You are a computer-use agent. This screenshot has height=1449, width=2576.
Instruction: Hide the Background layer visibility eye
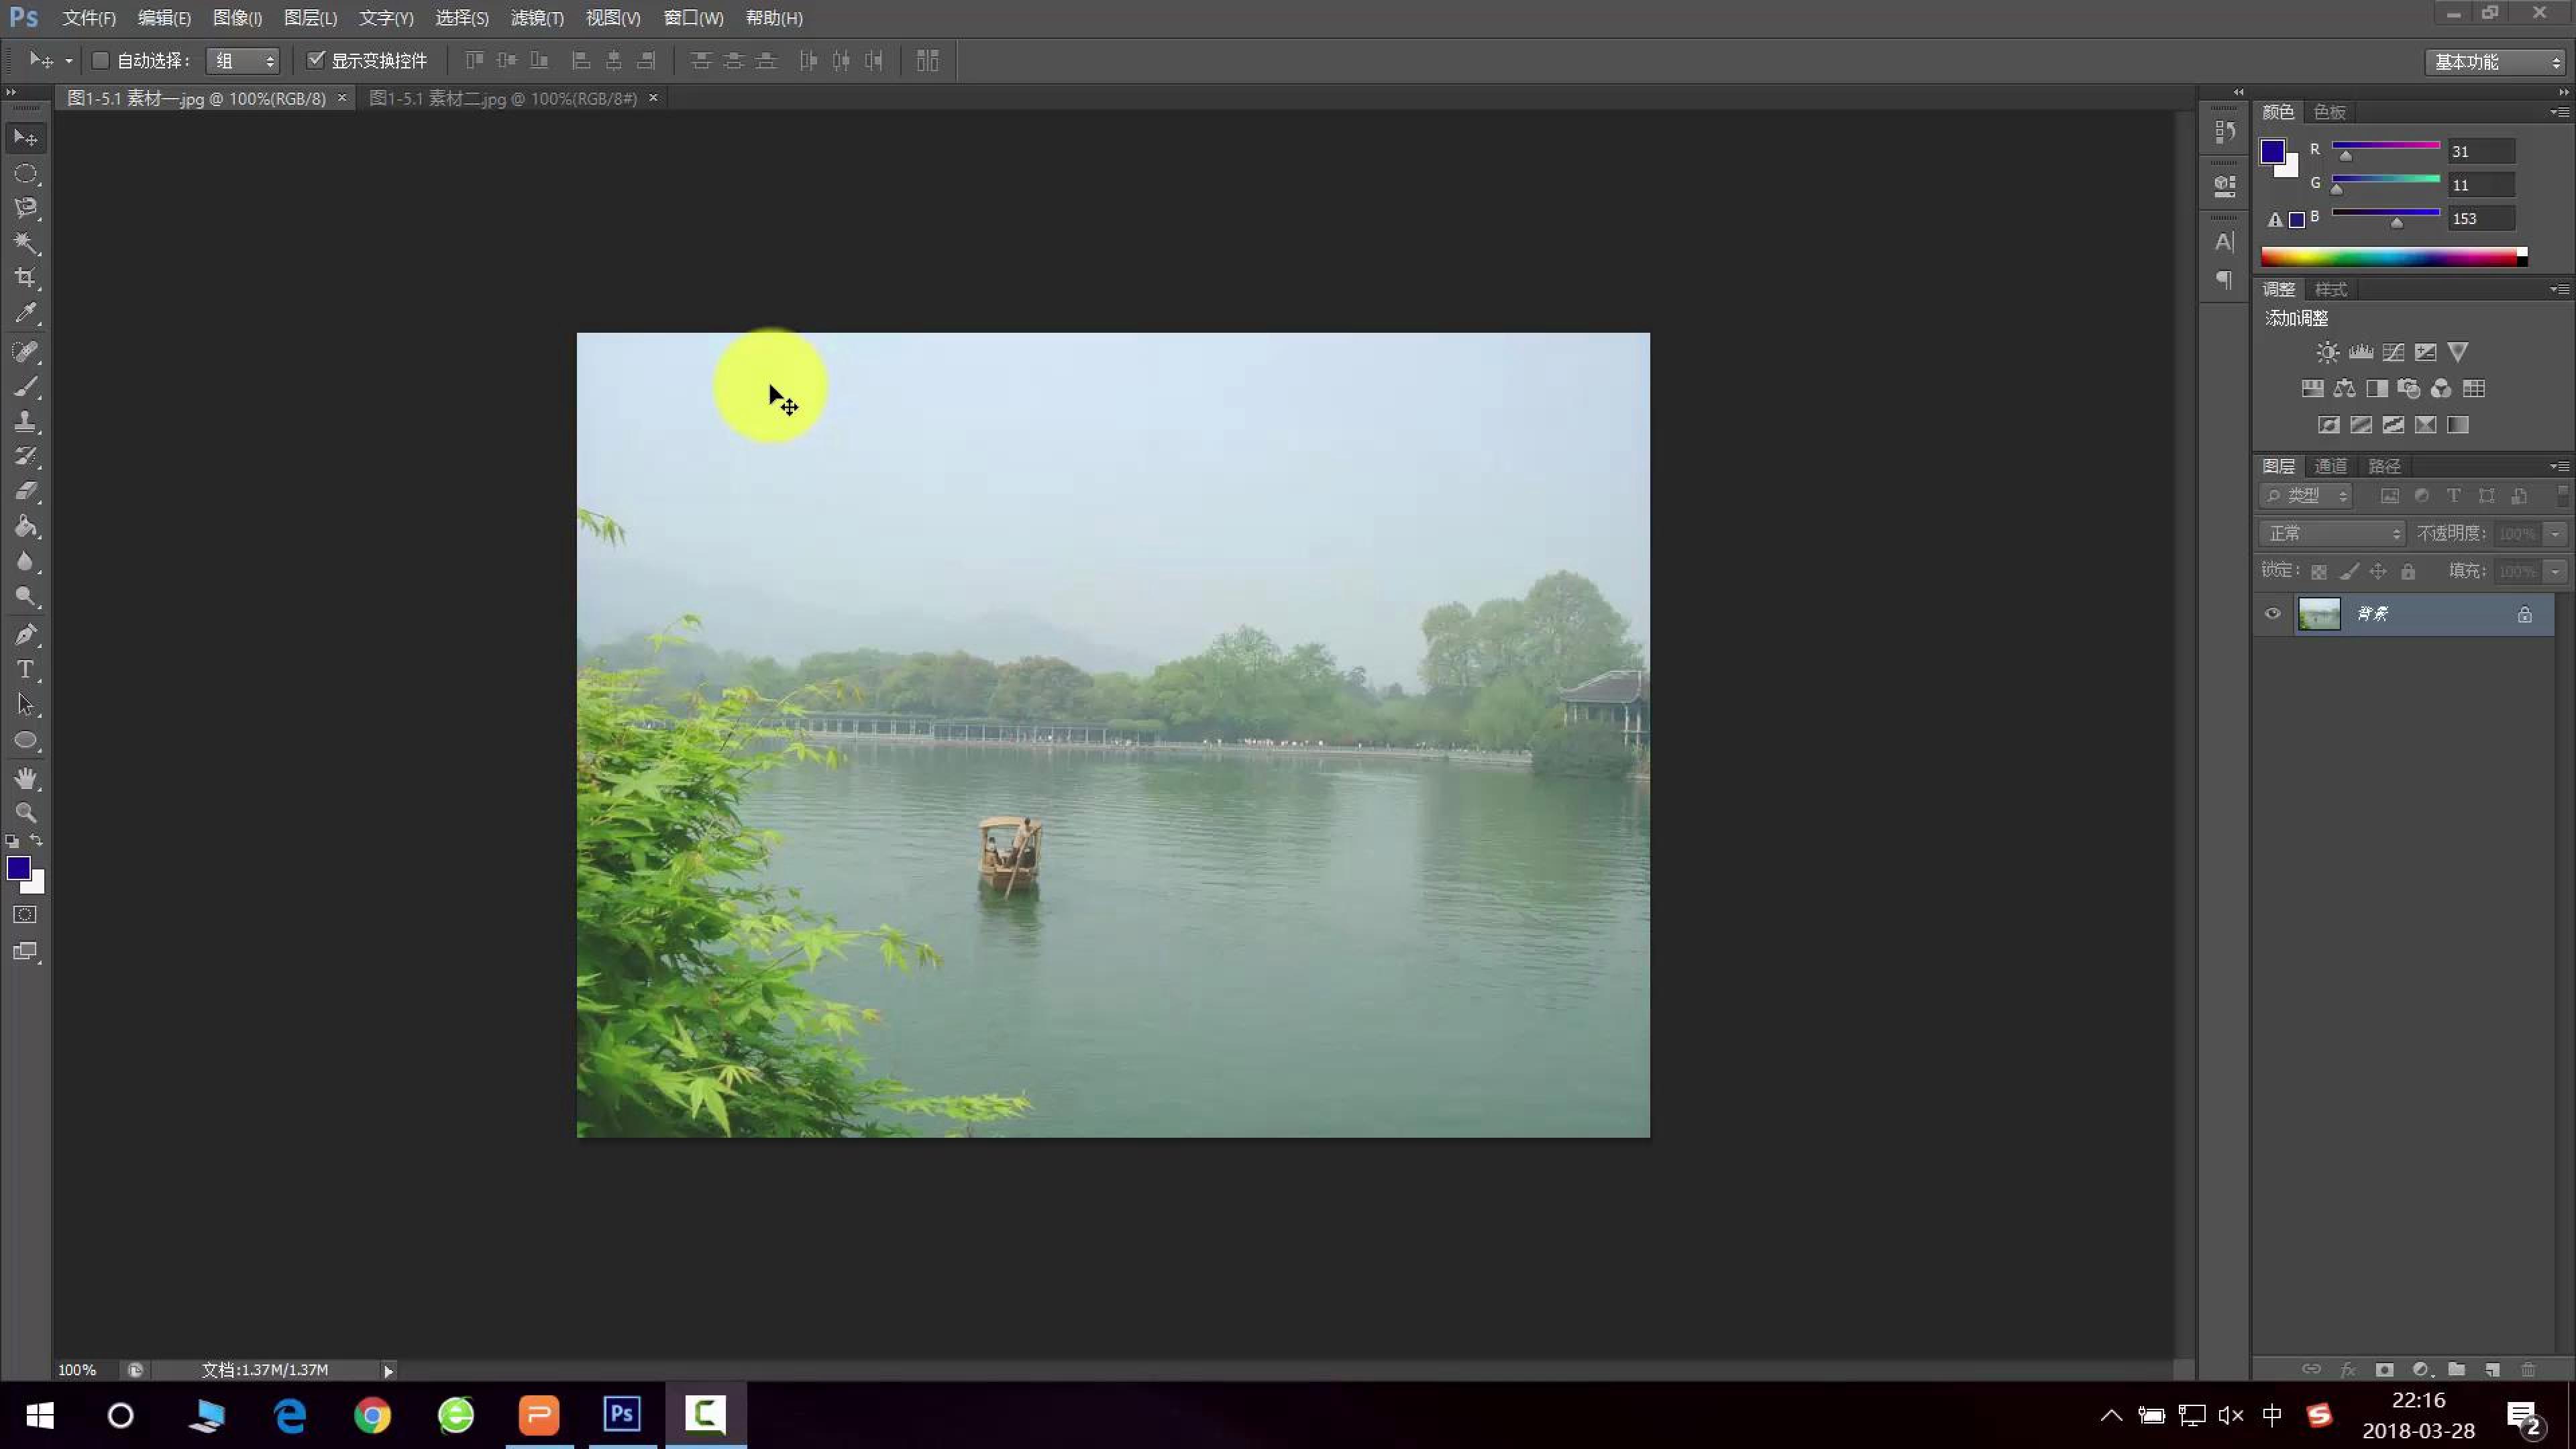2272,614
